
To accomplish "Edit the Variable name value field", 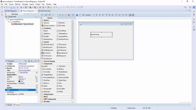I will [x=28, y=64].
